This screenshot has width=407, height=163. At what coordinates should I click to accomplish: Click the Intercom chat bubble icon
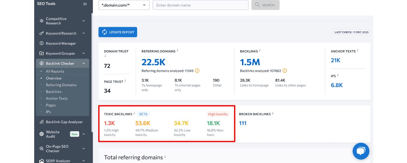[x=361, y=151]
